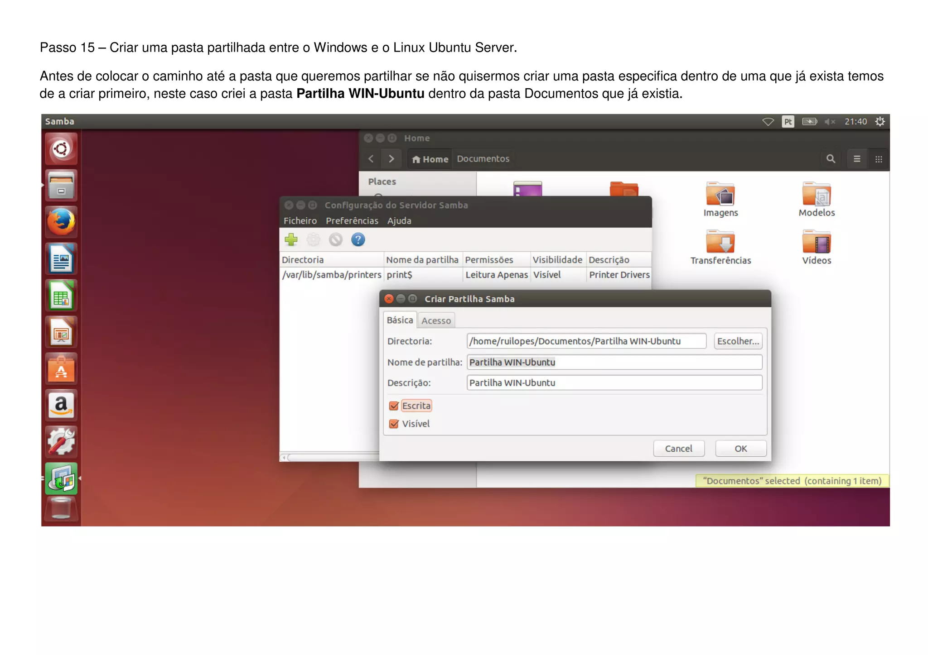Go back in the Home file window
The width and height of the screenshot is (928, 655).
tap(371, 159)
